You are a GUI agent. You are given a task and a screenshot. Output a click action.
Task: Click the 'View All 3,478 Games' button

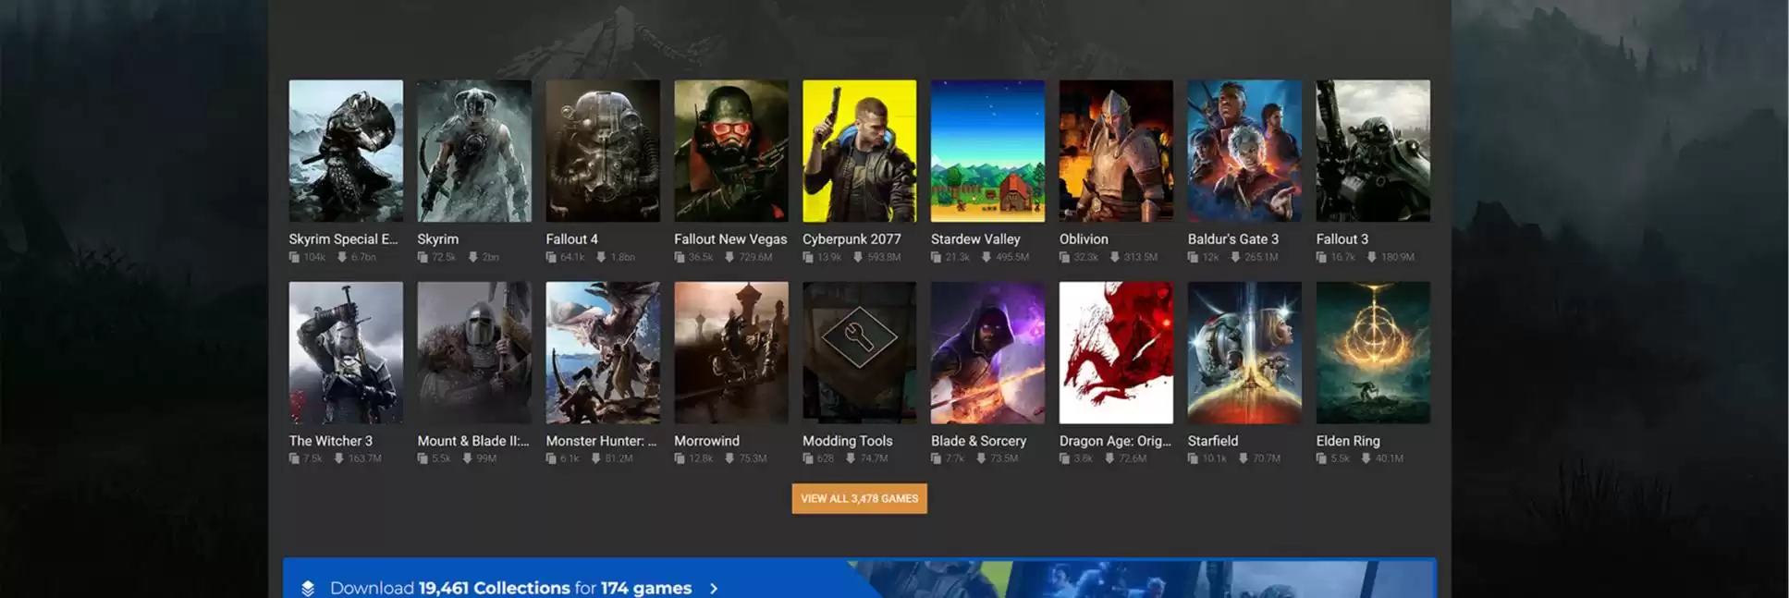[860, 498]
